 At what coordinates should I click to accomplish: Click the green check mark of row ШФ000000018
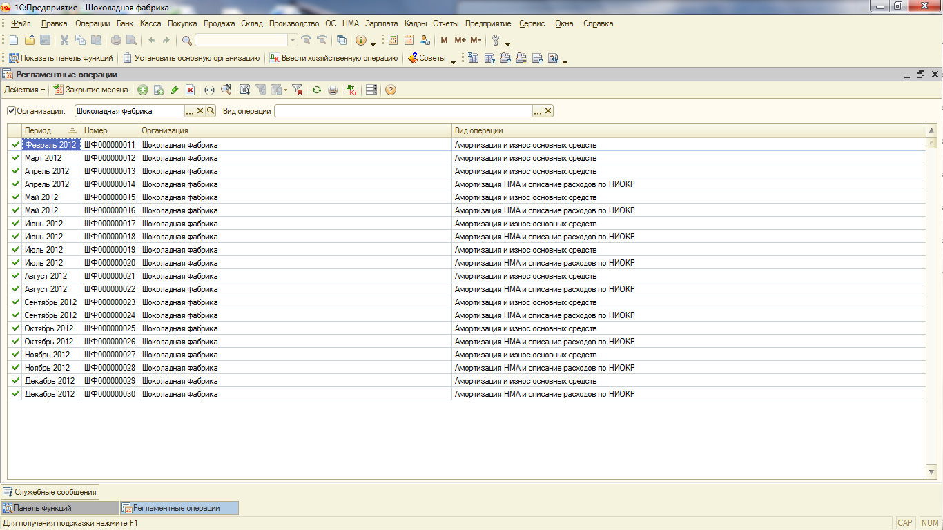(x=15, y=237)
